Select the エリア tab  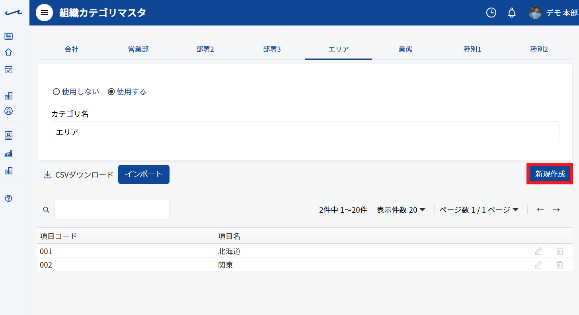339,49
